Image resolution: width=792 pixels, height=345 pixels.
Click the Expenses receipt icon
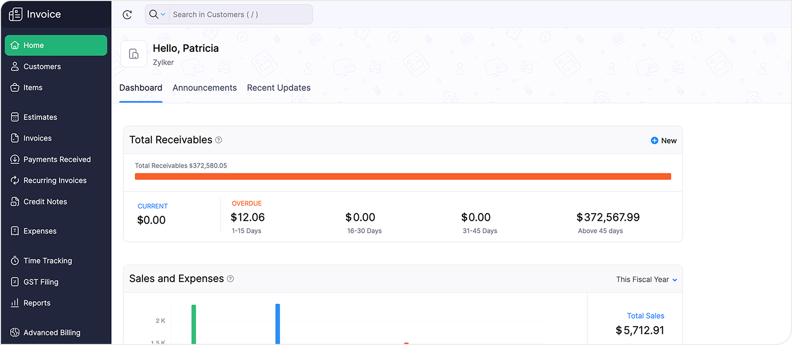15,231
